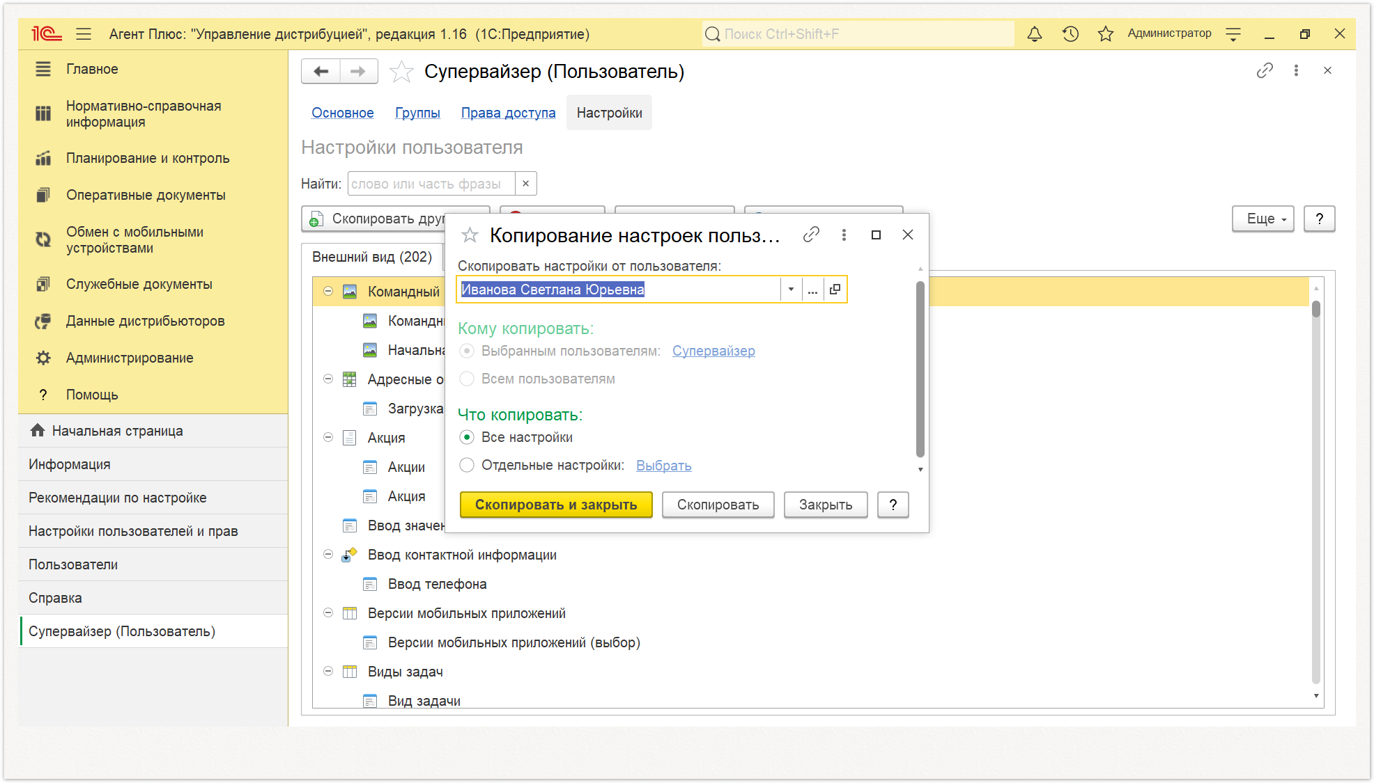Navigate forward with the right arrow
The width and height of the screenshot is (1374, 783).
click(x=358, y=72)
